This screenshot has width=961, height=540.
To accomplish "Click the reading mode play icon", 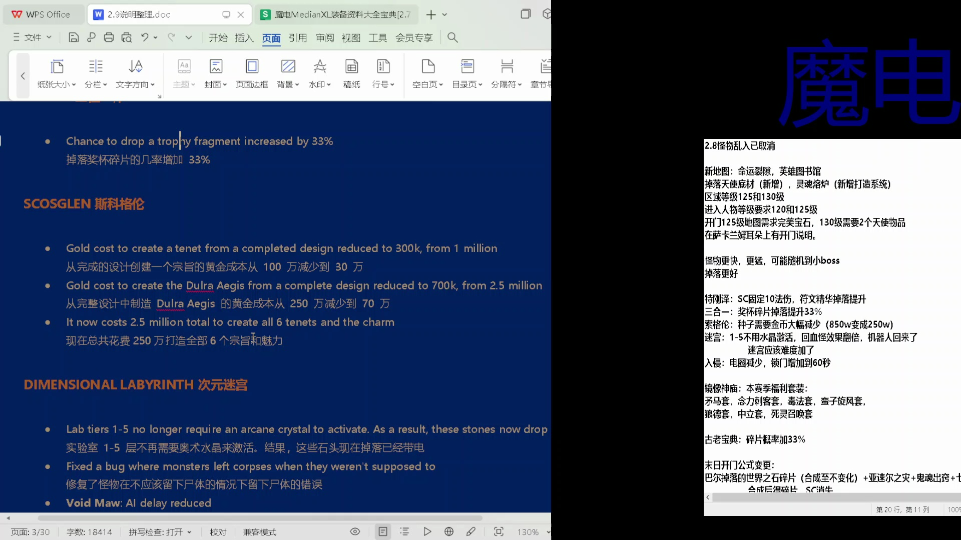I will 427,532.
